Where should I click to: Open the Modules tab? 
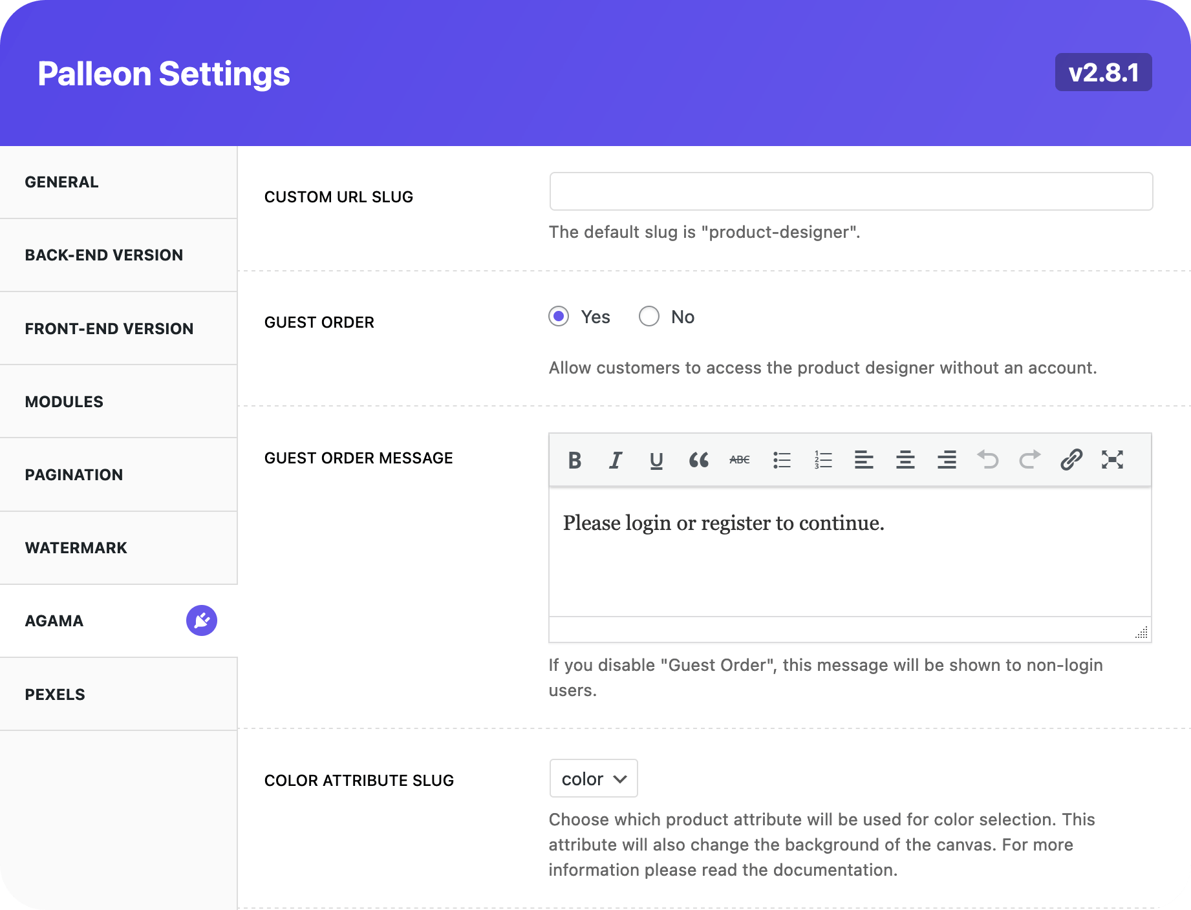click(x=118, y=401)
